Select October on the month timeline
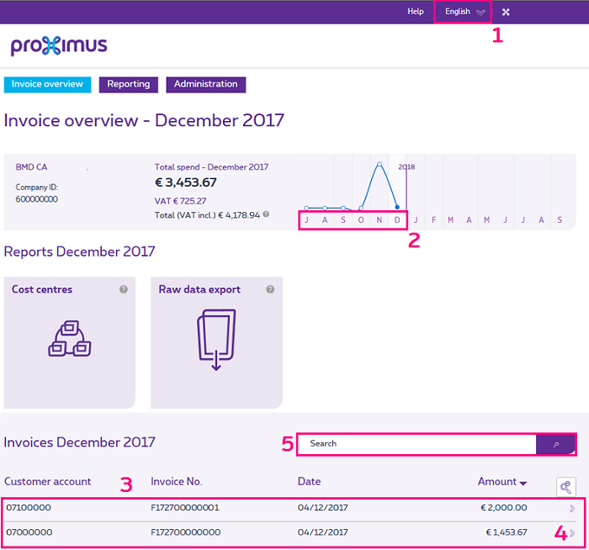The width and height of the screenshot is (589, 550). [361, 220]
